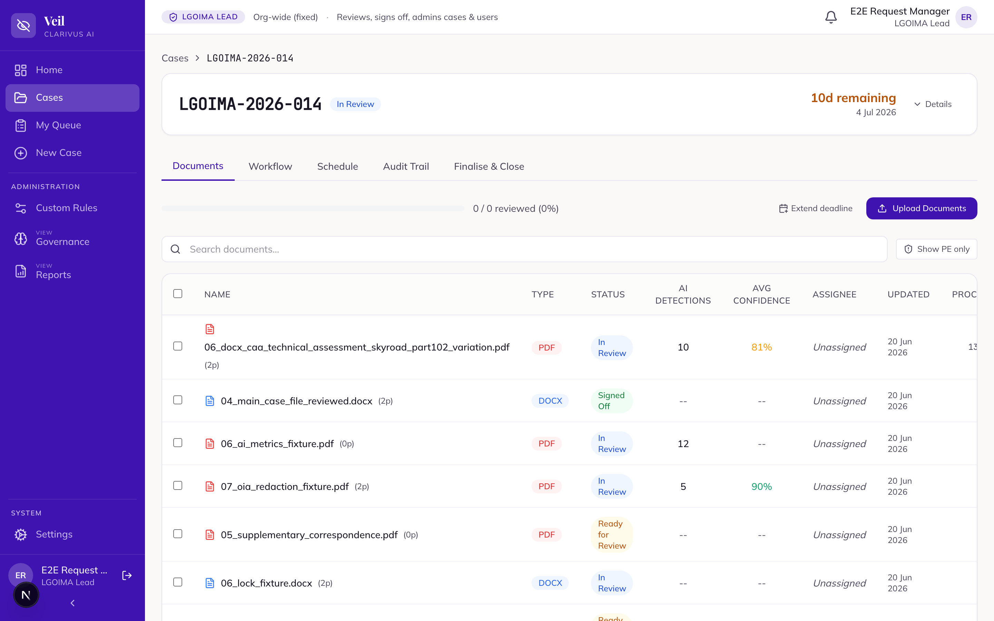Open the notifications bell

(x=830, y=17)
